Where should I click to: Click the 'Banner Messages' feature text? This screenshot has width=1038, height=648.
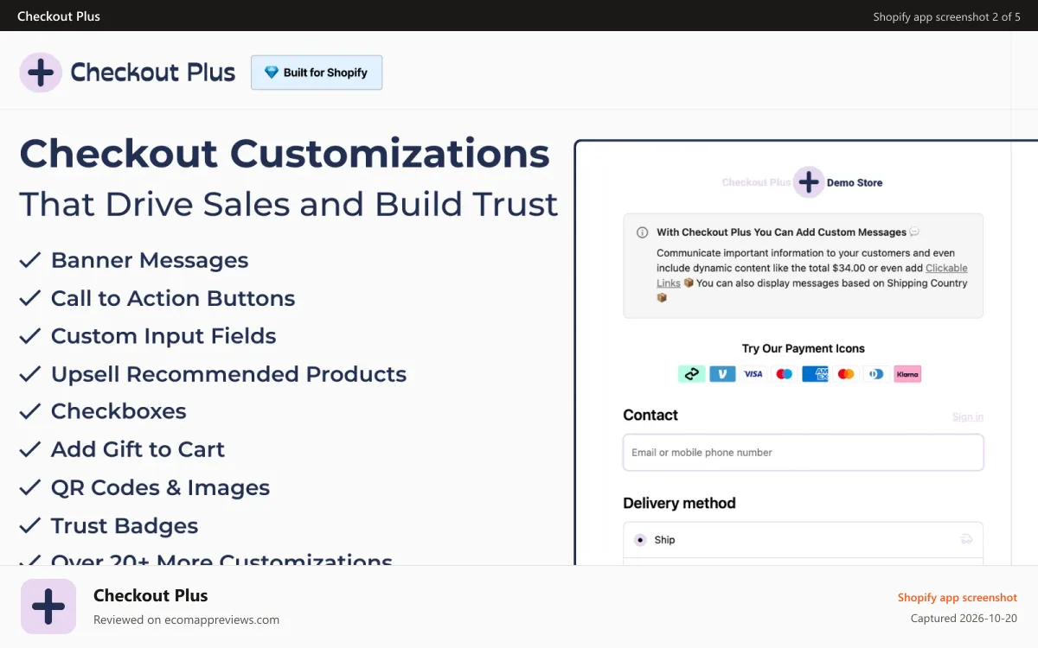tap(150, 260)
